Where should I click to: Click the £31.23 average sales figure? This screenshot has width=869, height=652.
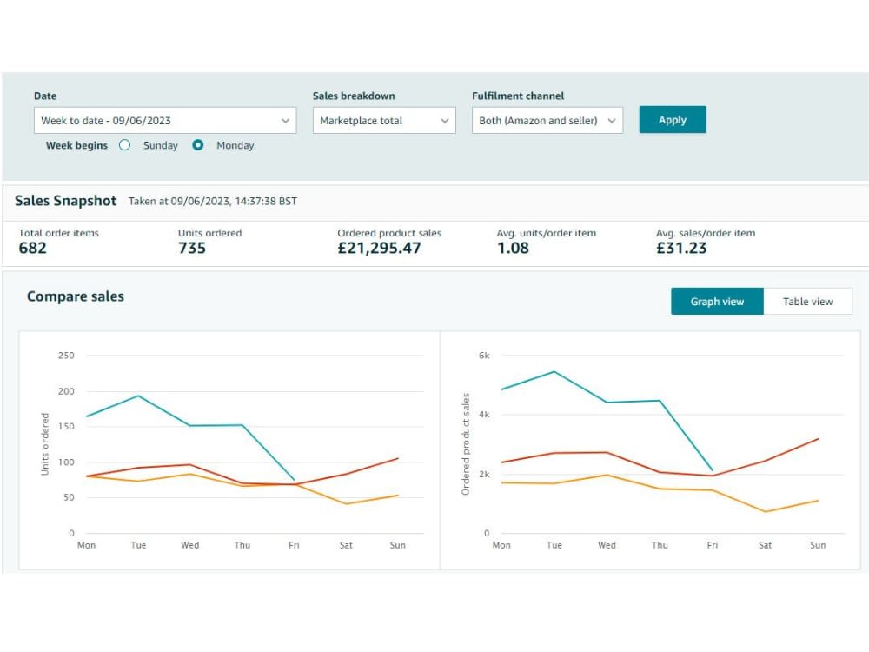[681, 248]
